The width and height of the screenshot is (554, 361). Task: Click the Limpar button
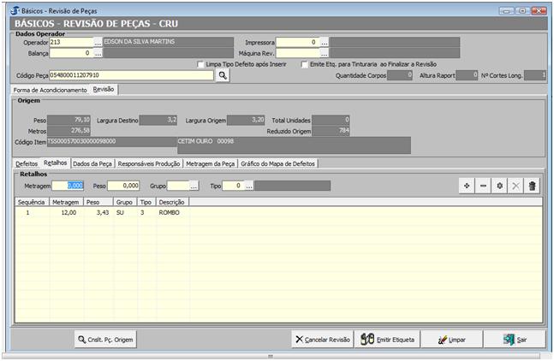click(x=452, y=340)
